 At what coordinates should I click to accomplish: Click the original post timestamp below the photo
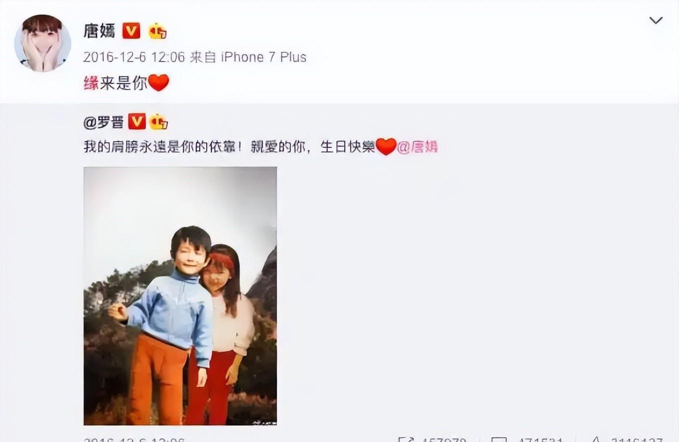tap(134, 440)
